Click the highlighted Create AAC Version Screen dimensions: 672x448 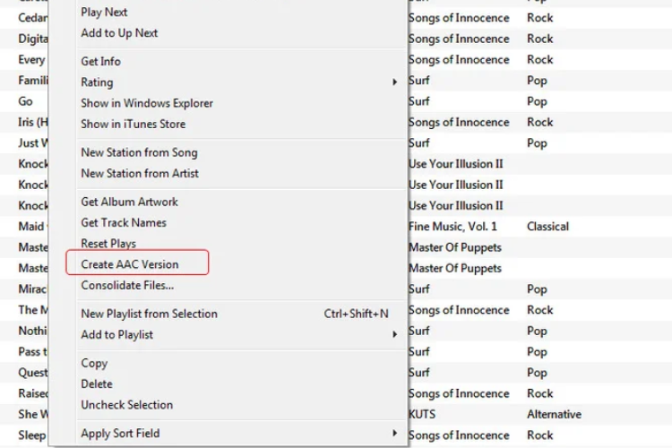click(x=130, y=264)
